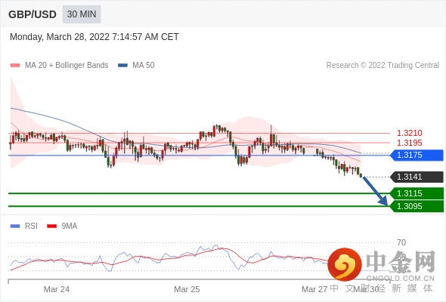Click the 9MA legend label
This screenshot has height=302, width=446.
(x=70, y=226)
